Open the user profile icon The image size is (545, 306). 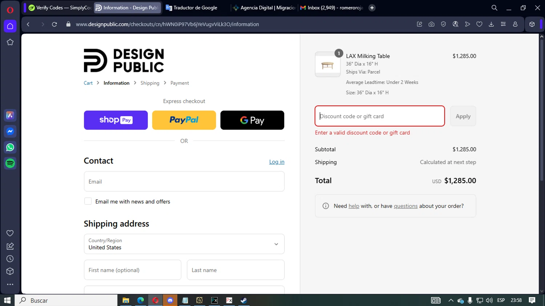pyautogui.click(x=515, y=24)
